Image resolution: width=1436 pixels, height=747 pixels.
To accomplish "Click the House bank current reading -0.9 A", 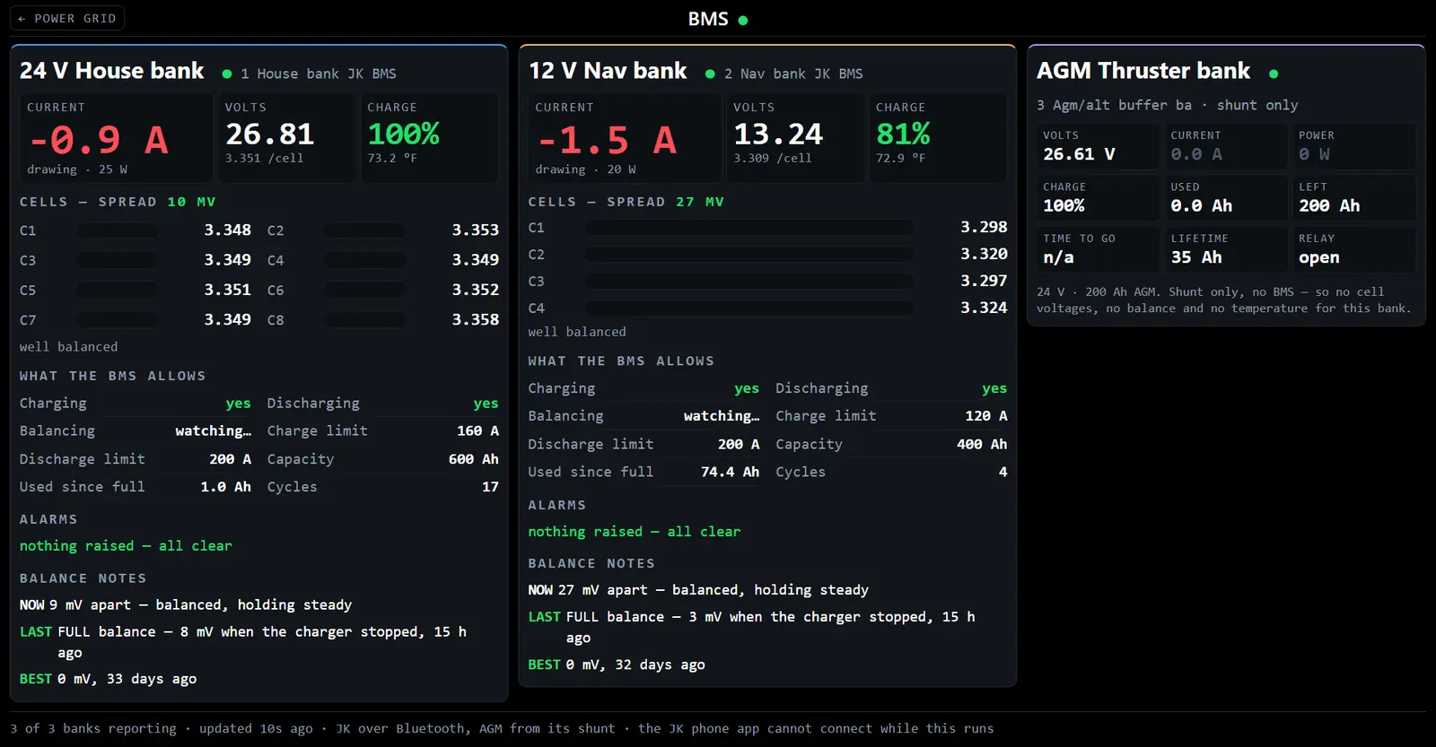I will (99, 140).
